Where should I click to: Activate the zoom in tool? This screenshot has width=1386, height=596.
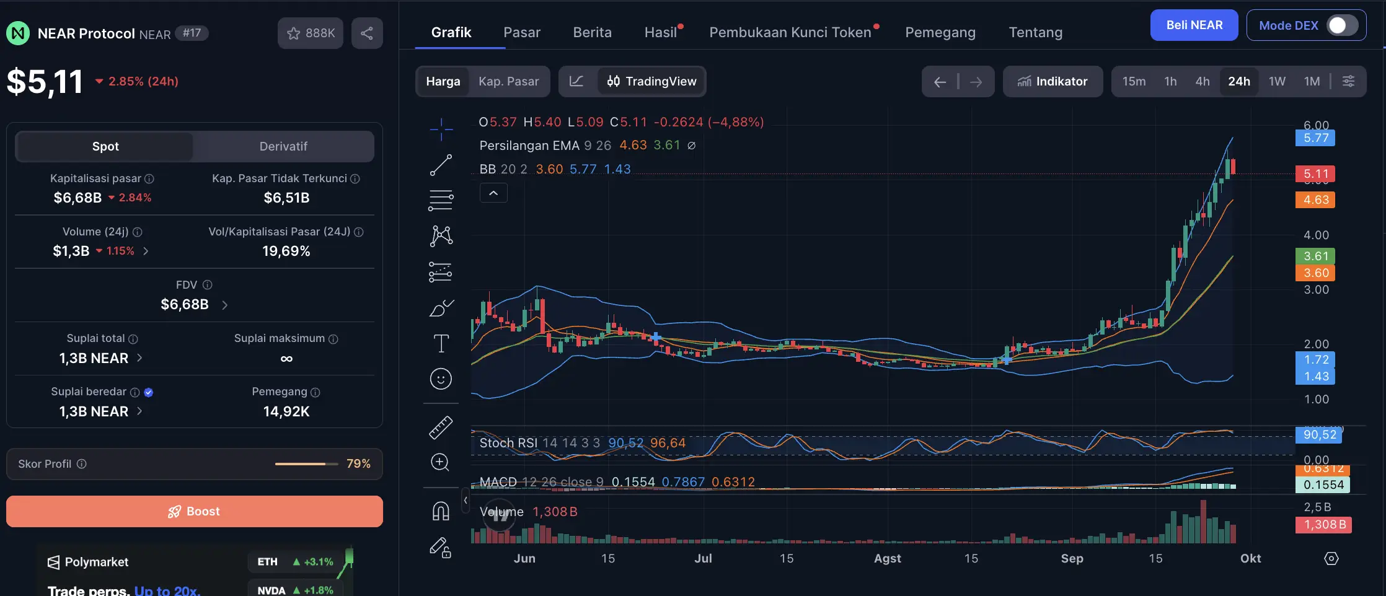point(441,462)
